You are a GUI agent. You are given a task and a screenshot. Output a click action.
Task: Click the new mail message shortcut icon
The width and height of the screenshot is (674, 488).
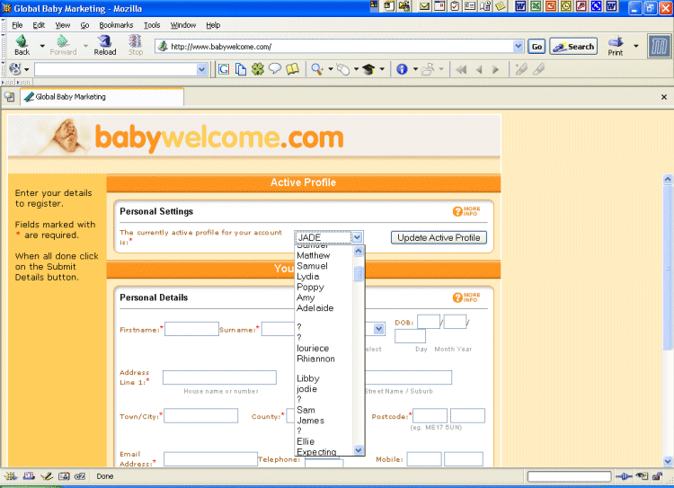(424, 6)
